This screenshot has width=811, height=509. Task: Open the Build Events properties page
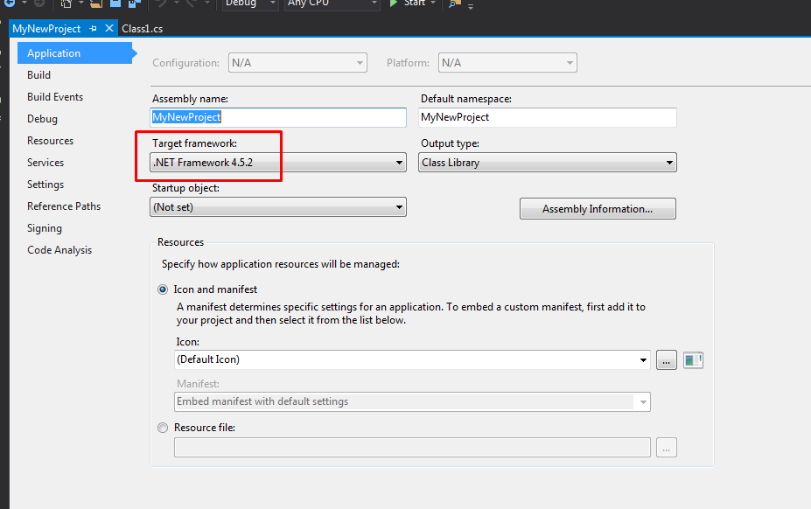tap(55, 97)
